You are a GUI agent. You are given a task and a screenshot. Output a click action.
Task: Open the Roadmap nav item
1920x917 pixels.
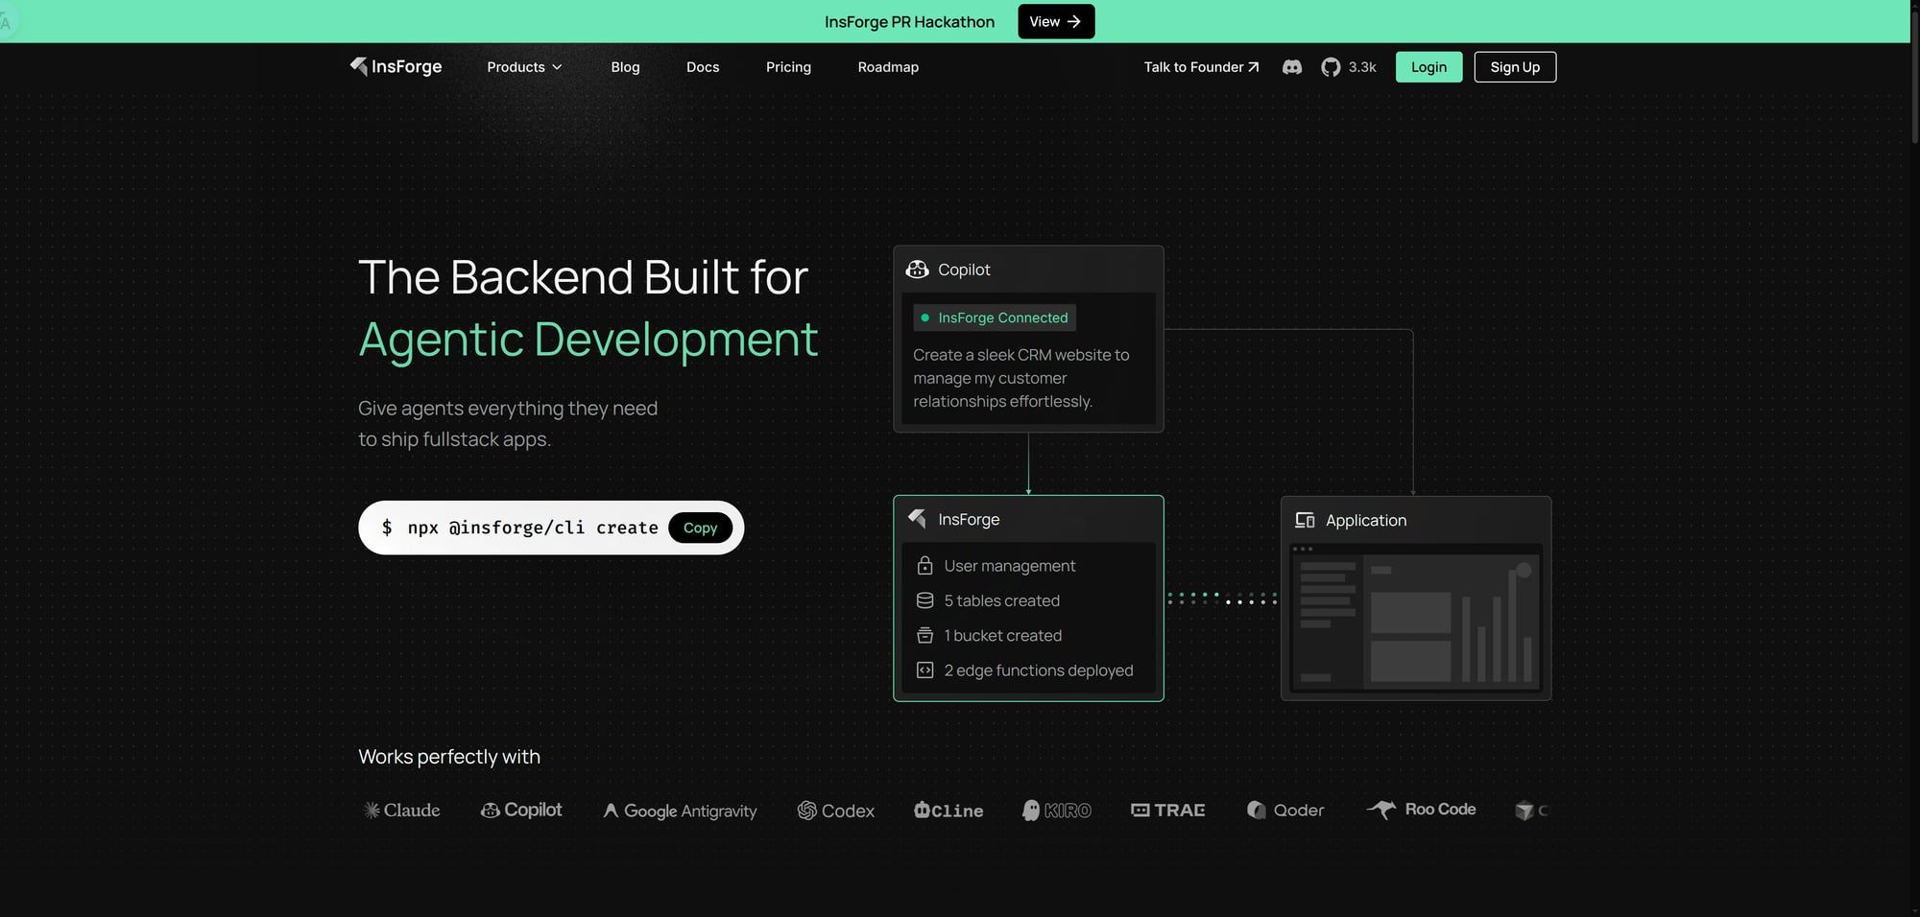point(888,67)
